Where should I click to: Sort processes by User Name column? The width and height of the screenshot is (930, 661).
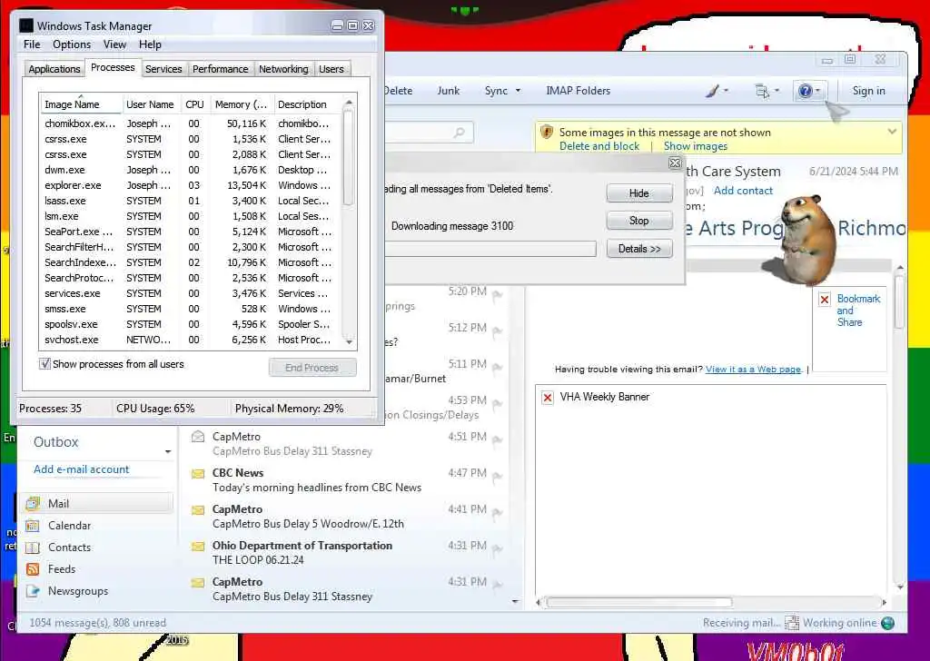150,104
